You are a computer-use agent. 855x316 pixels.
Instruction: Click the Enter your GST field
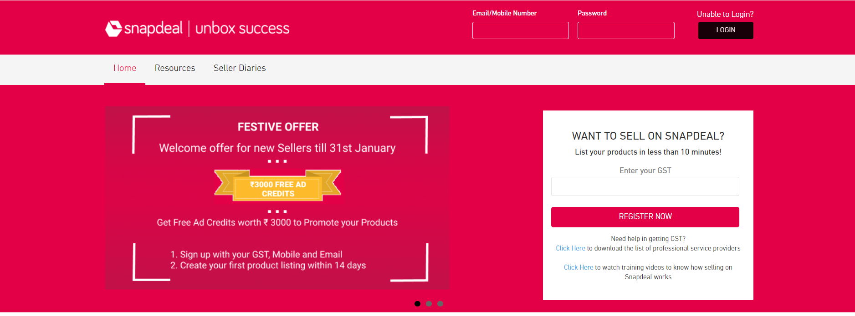pos(645,186)
